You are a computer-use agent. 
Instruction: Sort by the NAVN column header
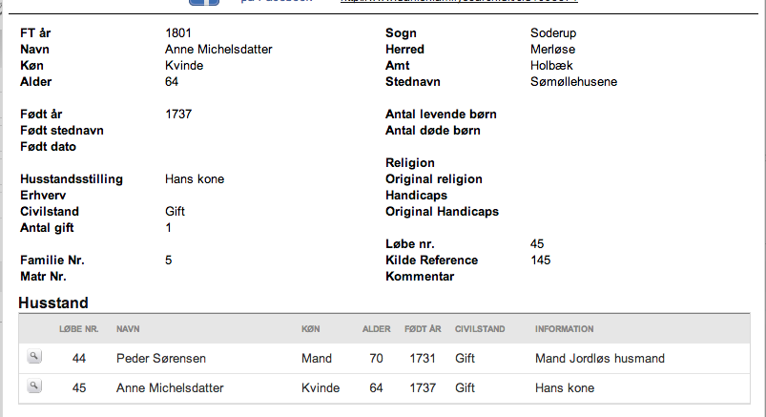(128, 329)
